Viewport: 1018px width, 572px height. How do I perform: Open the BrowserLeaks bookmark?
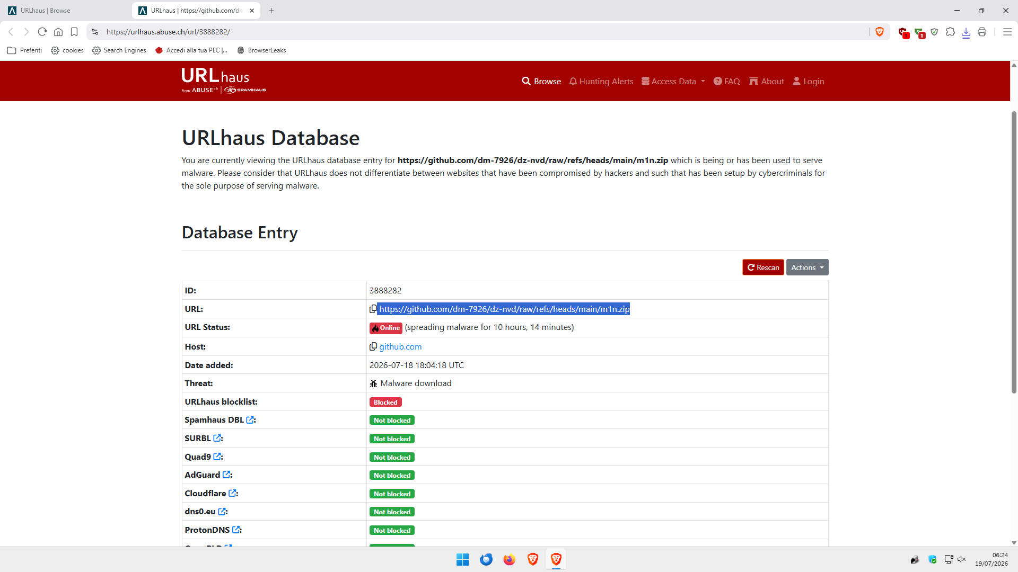point(261,50)
